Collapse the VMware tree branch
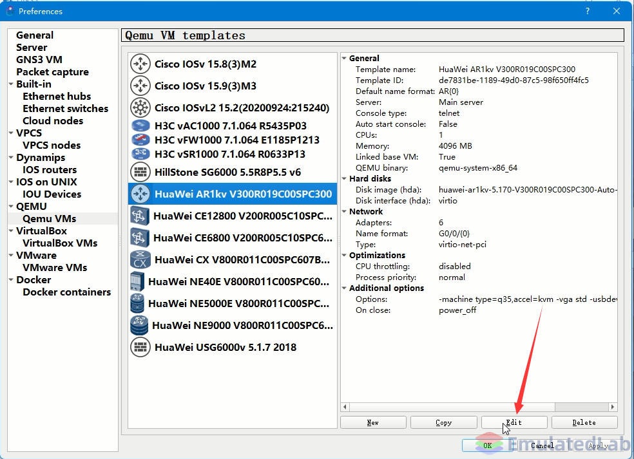This screenshot has width=634, height=459. [12, 256]
